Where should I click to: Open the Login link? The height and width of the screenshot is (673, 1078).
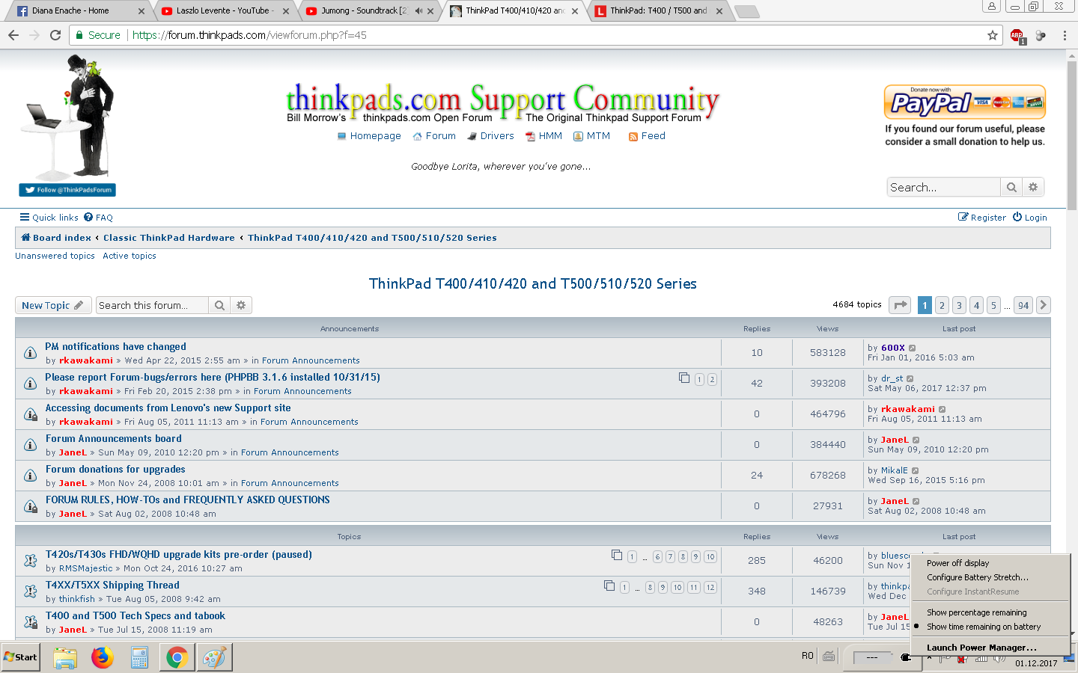coord(1030,218)
